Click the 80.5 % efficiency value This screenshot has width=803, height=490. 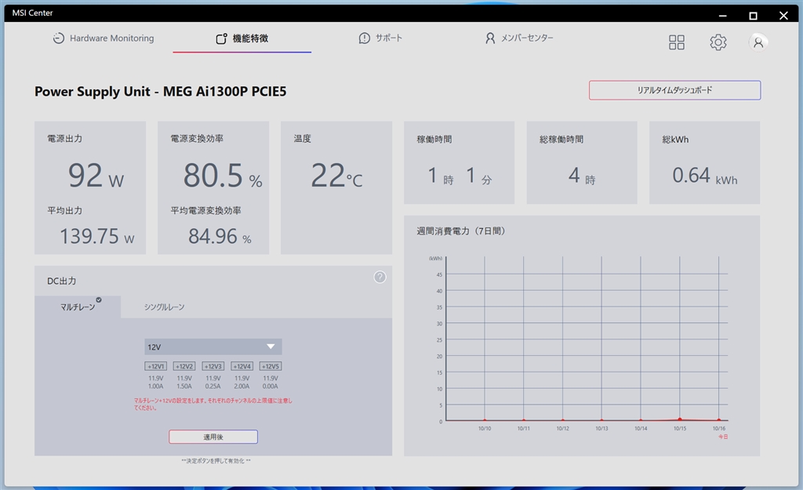click(x=223, y=176)
